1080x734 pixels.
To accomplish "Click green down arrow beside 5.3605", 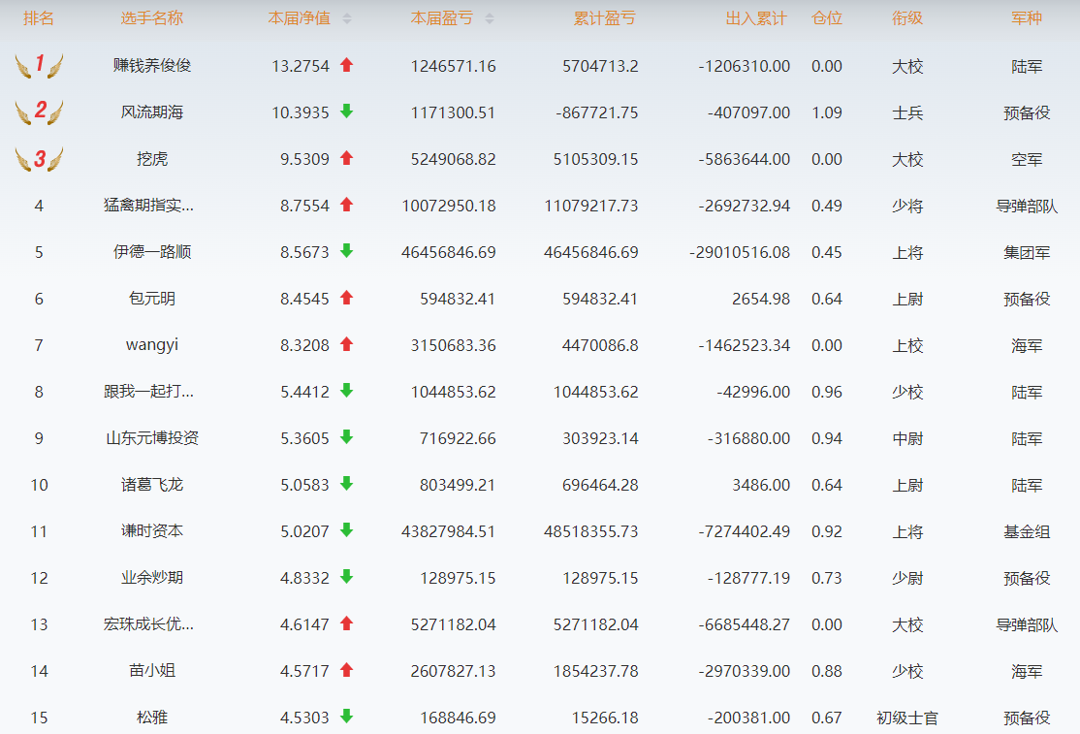I will coord(347,437).
